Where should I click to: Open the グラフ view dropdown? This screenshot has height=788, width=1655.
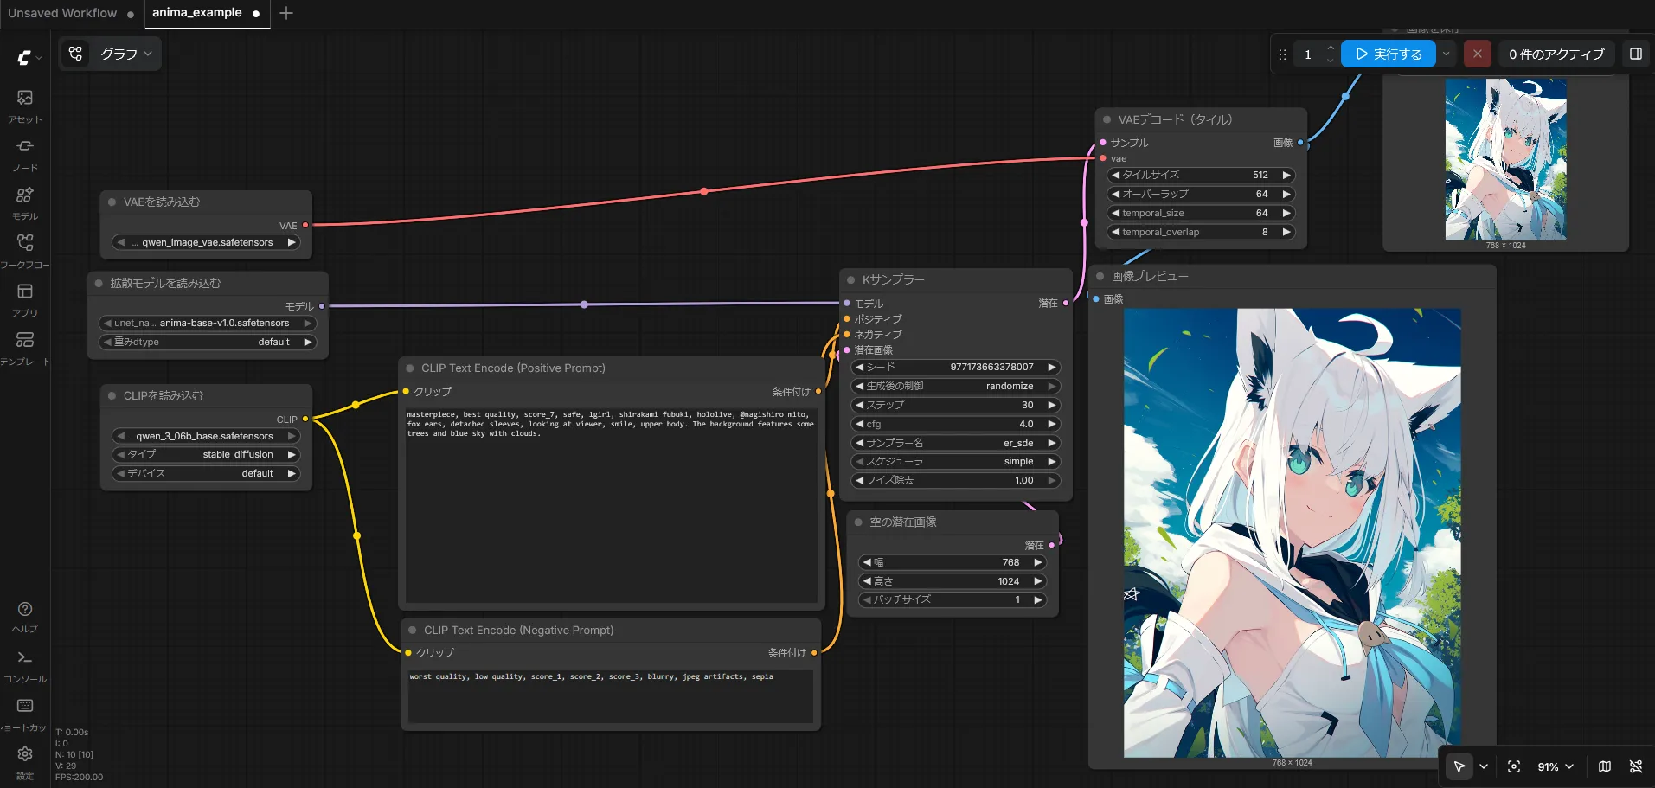coord(126,54)
